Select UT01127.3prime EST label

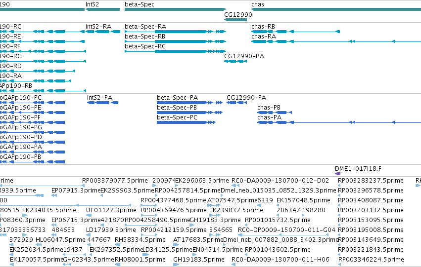(x=111, y=210)
